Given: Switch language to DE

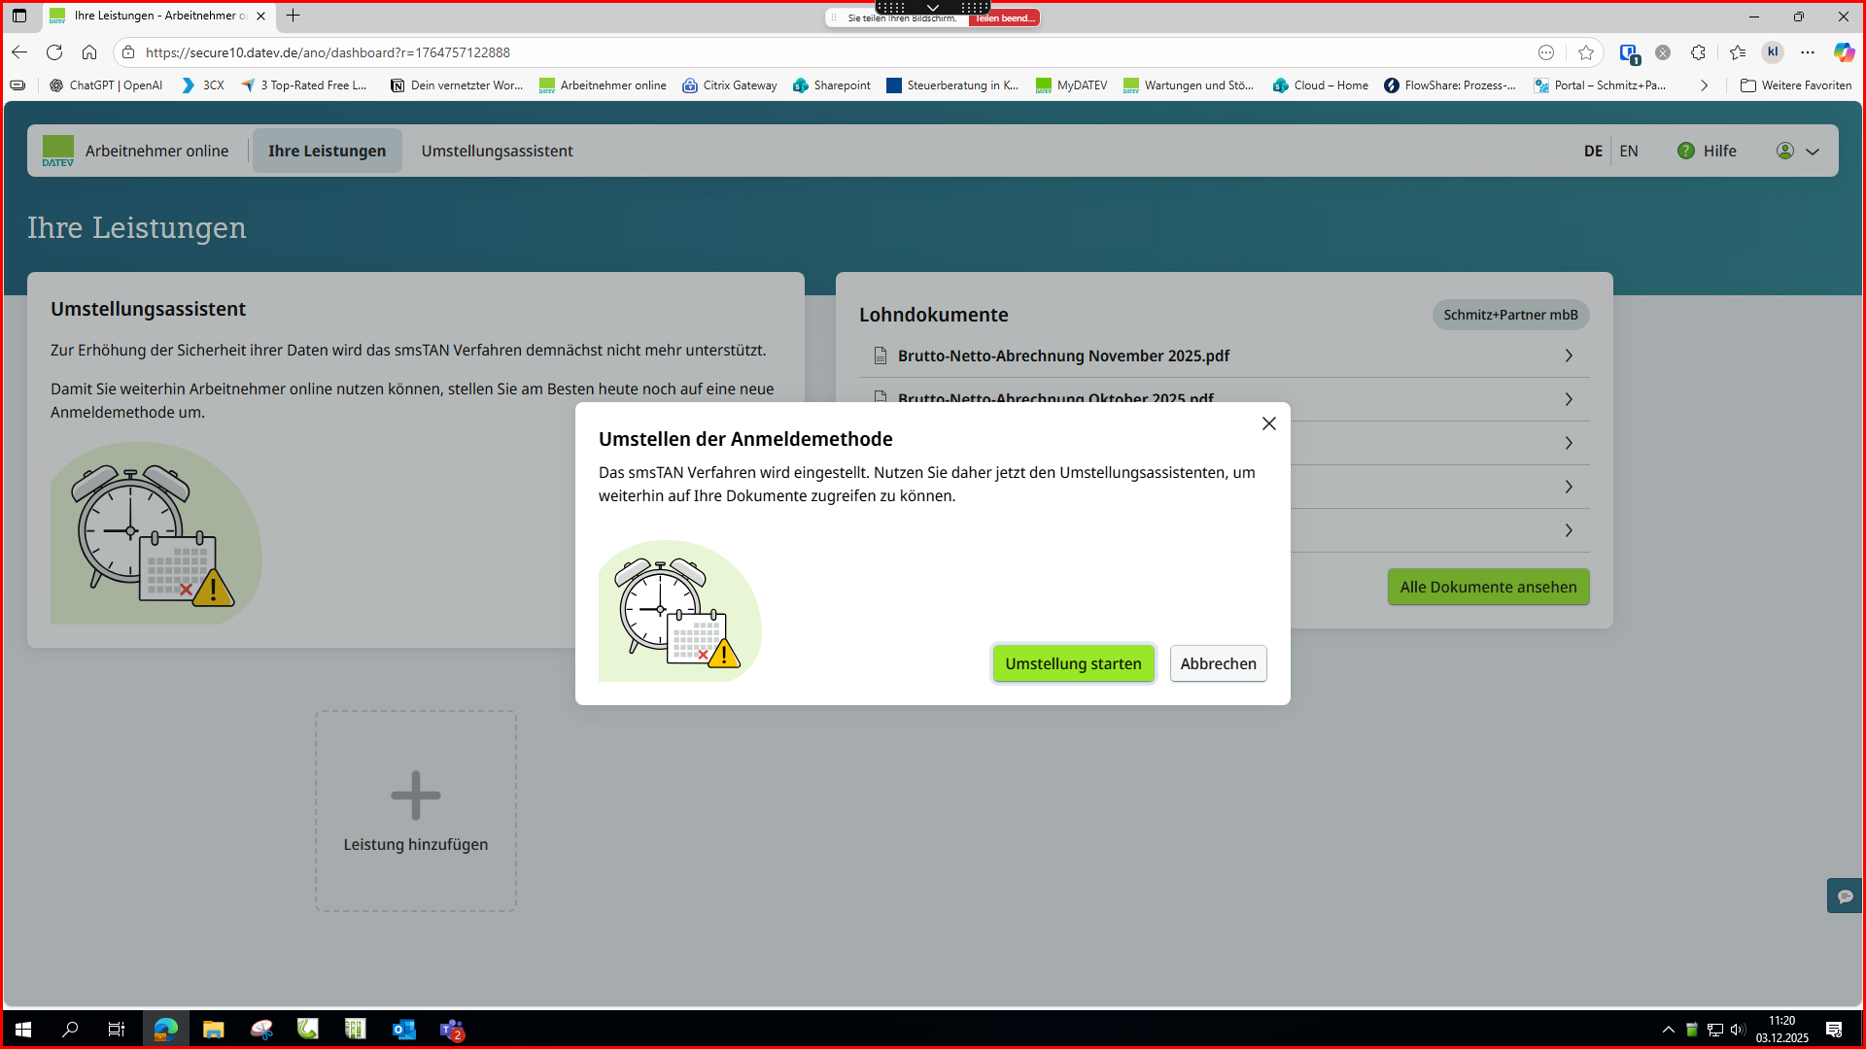Looking at the screenshot, I should (1593, 151).
